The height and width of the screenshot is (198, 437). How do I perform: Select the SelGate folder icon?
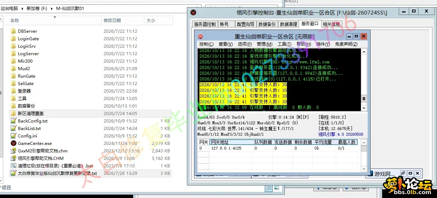coord(13,84)
